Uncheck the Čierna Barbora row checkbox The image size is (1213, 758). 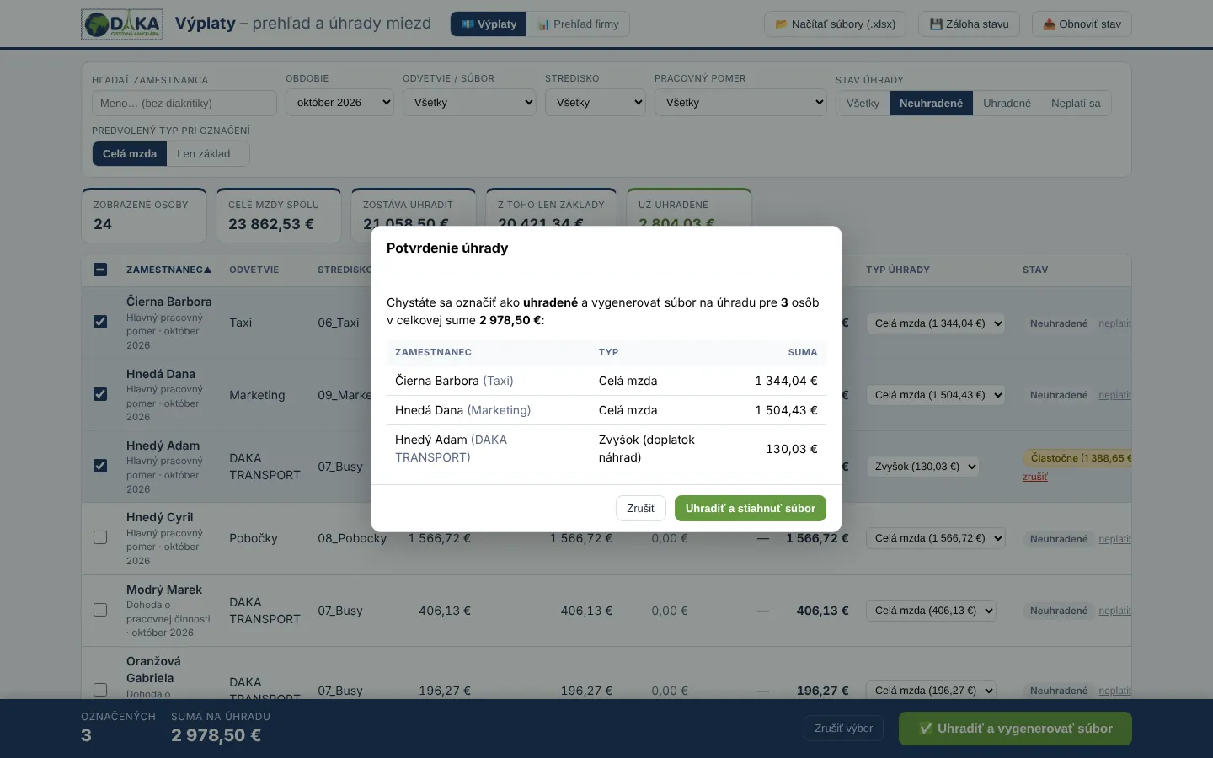click(100, 322)
